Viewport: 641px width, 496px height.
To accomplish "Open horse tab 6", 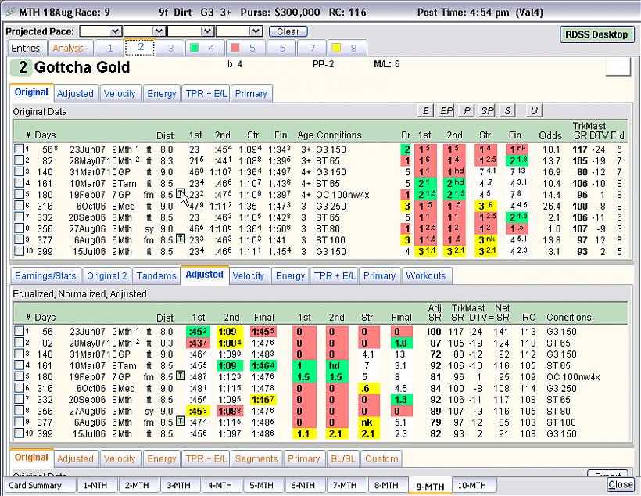I will [282, 48].
